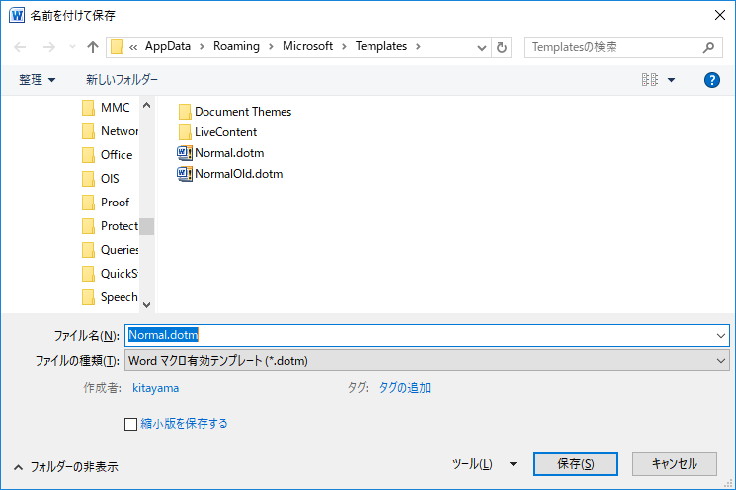Image resolution: width=736 pixels, height=490 pixels.
Task: Select the Document Themes folder
Action: (235, 112)
